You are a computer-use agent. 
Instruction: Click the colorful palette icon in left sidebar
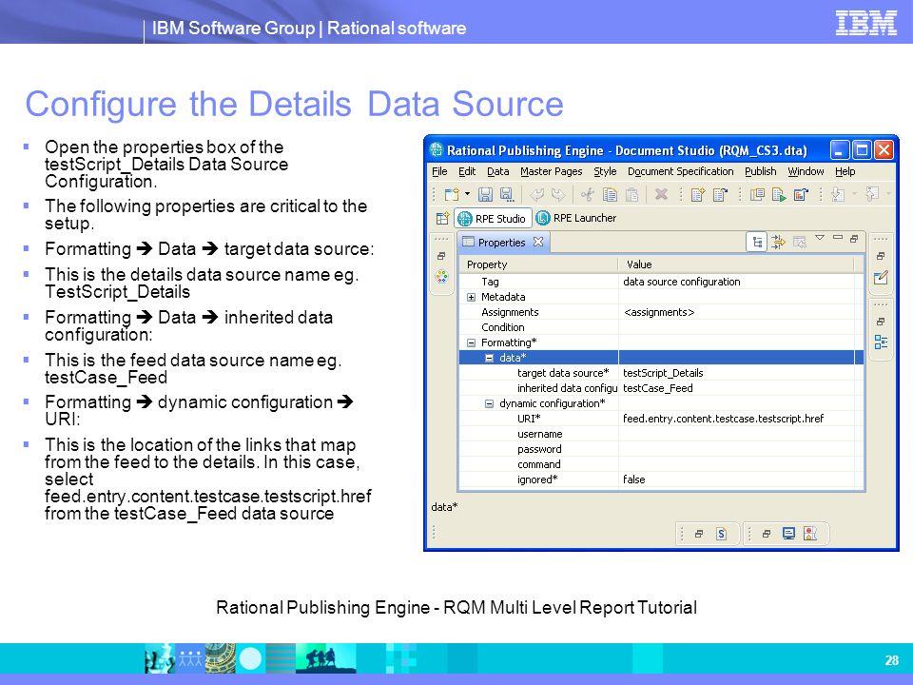[x=441, y=277]
